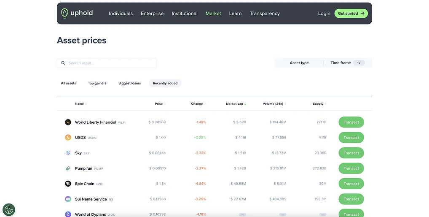Open the Time frame selector
Viewport: 429px width, 217px height.
coord(348,63)
